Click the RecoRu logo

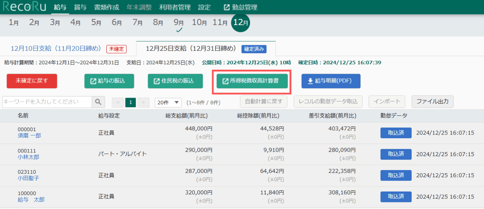click(24, 7)
